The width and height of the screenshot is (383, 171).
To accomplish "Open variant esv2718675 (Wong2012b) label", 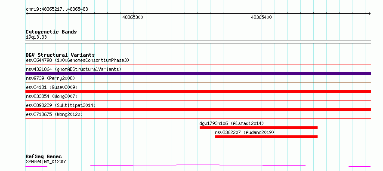I will [x=54, y=114].
